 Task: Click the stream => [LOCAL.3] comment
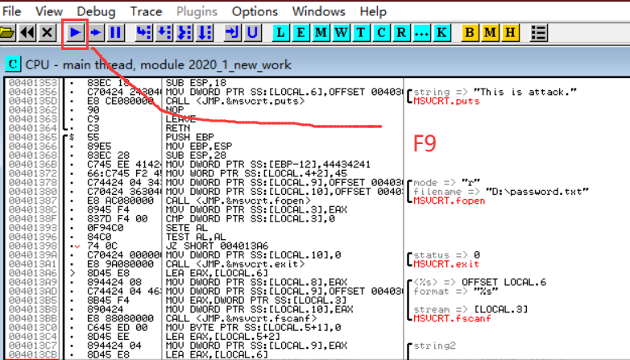click(x=470, y=309)
